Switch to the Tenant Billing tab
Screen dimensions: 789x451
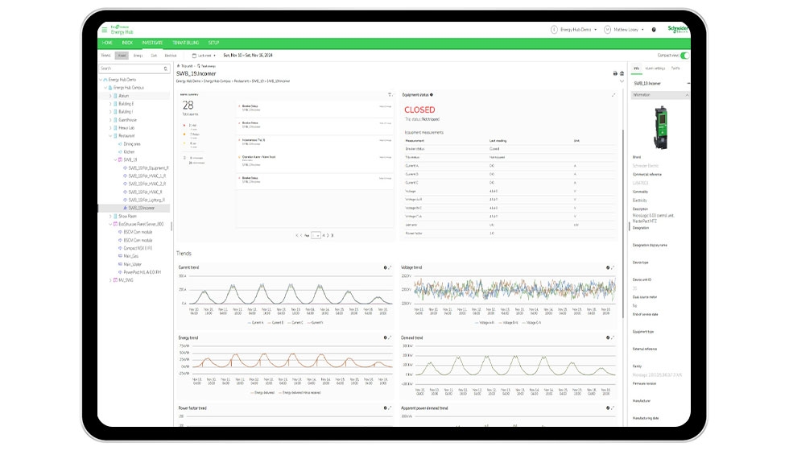pos(185,43)
